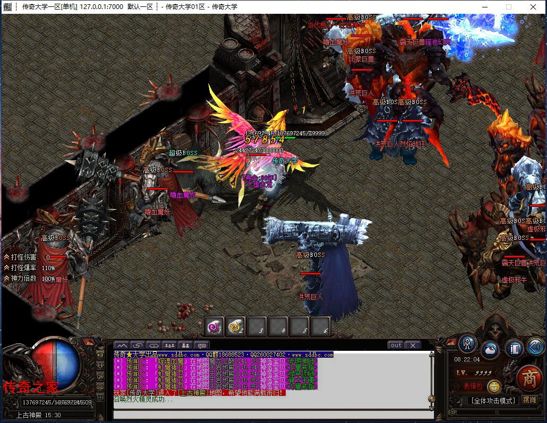Toggle the third chat channel side icon

[100, 376]
